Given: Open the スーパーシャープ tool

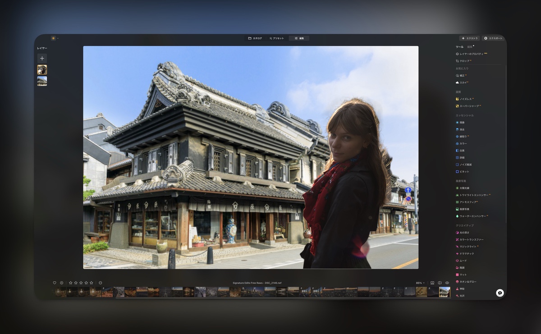Looking at the screenshot, I should tap(468, 106).
